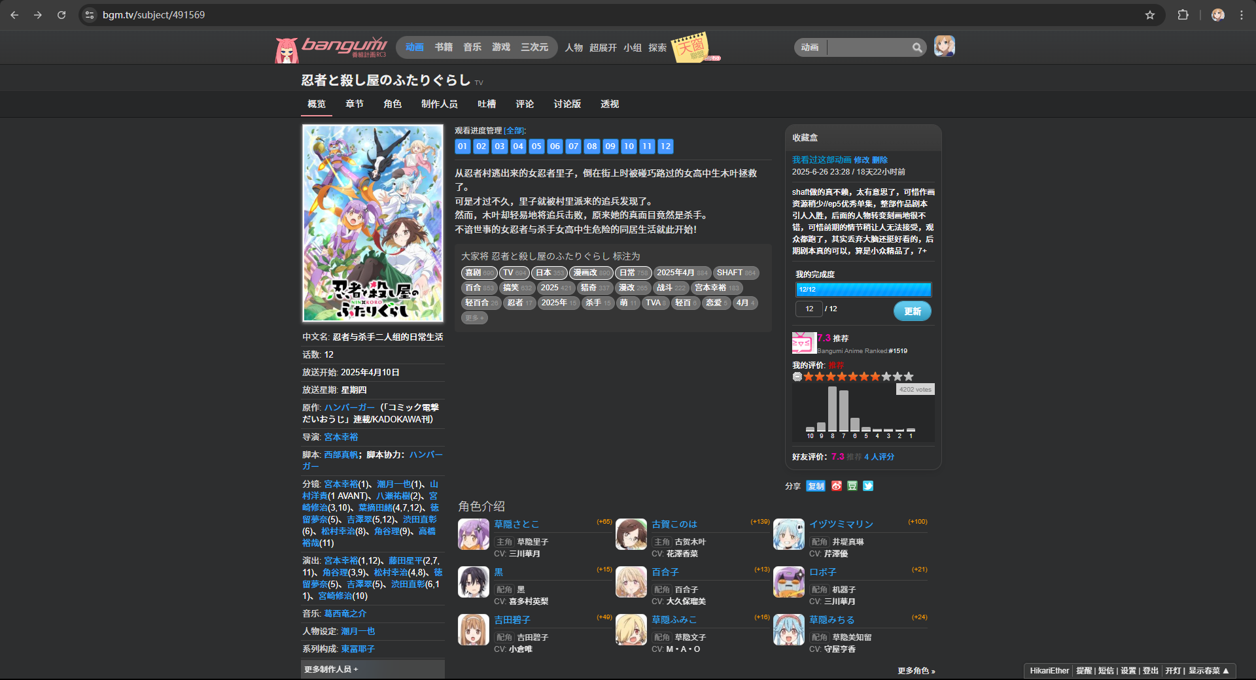This screenshot has height=680, width=1256.
Task: Go forward in browser history
Action: tap(38, 15)
